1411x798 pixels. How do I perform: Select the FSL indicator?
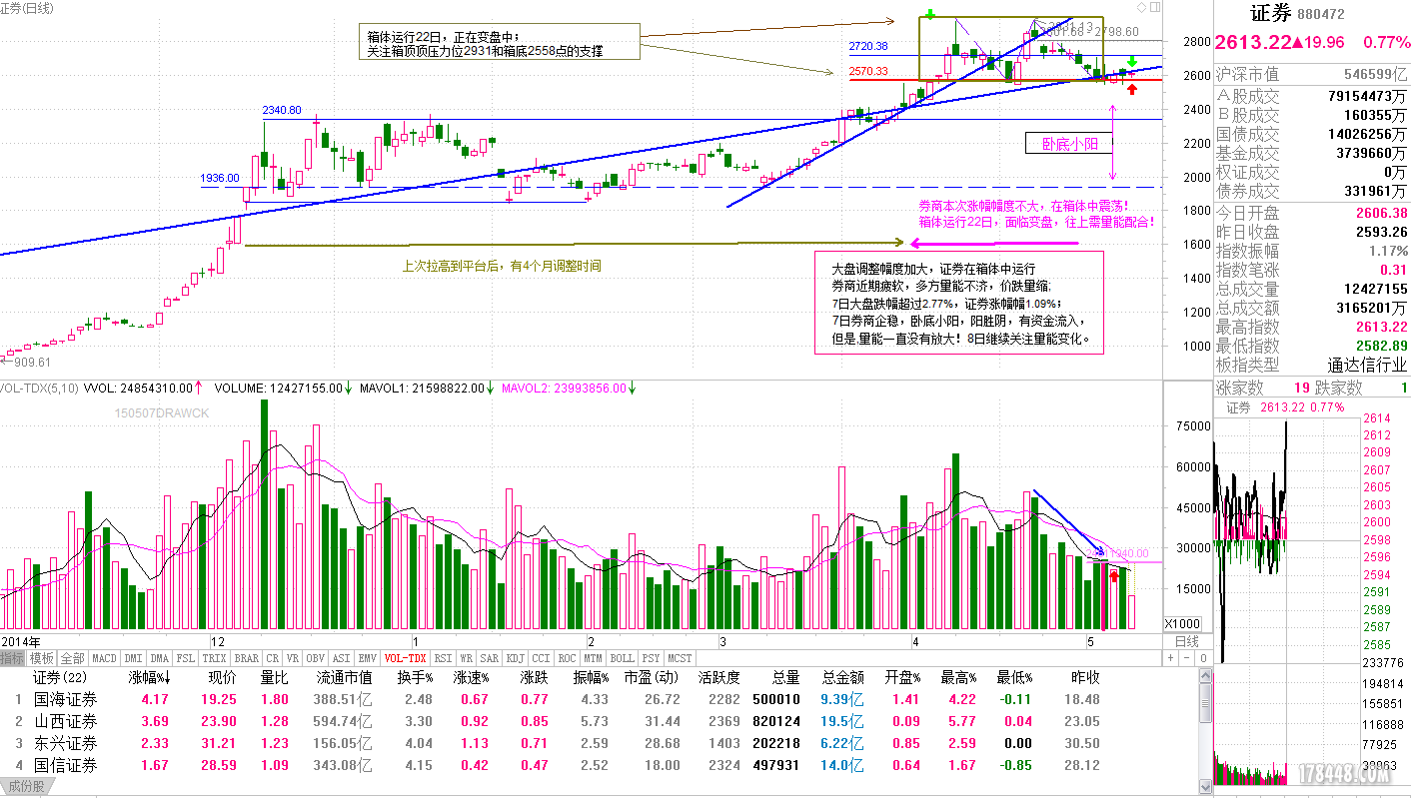coord(186,658)
